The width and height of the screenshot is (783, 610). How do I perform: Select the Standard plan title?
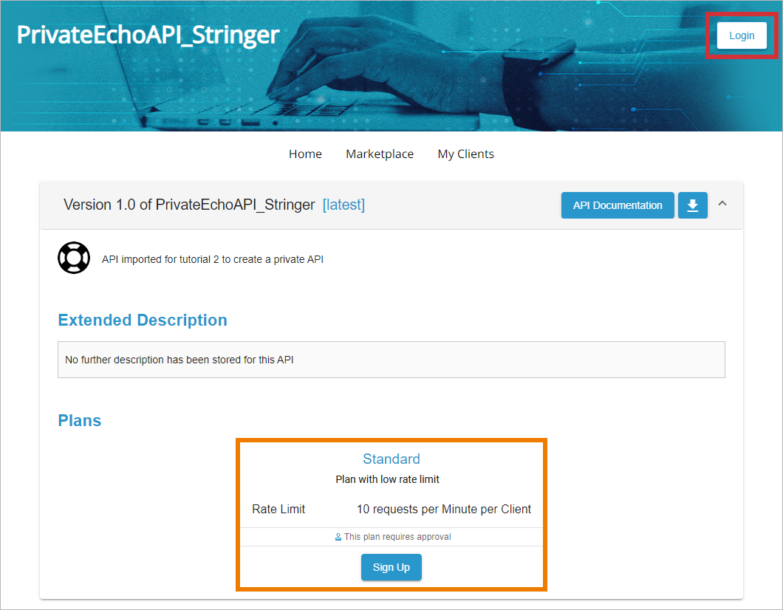pyautogui.click(x=391, y=459)
